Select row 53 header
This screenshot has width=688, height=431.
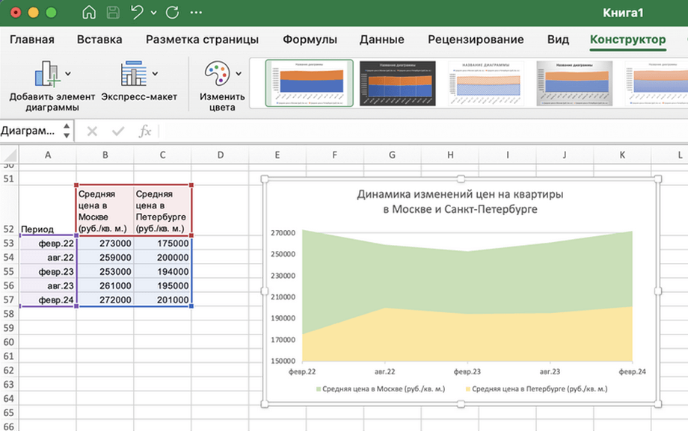click(x=9, y=244)
